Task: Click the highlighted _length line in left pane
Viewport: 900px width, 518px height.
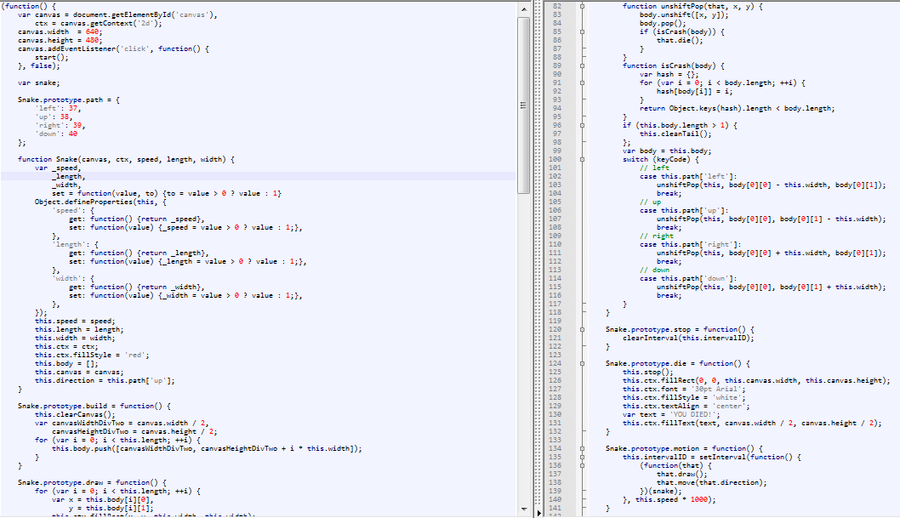Action: (x=66, y=176)
